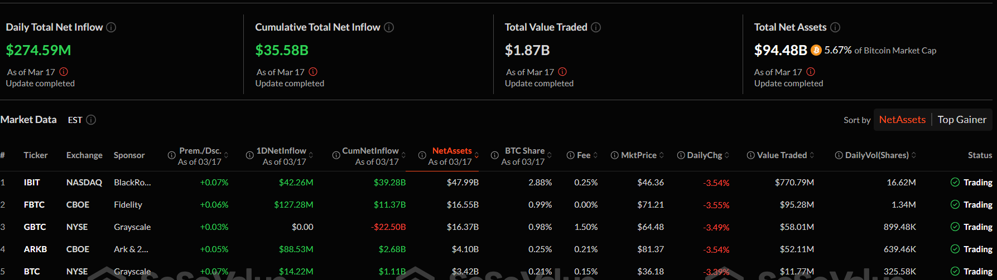Screen dimensions: 997x280
Task: Open the ARKB ticker
Action: coord(35,249)
